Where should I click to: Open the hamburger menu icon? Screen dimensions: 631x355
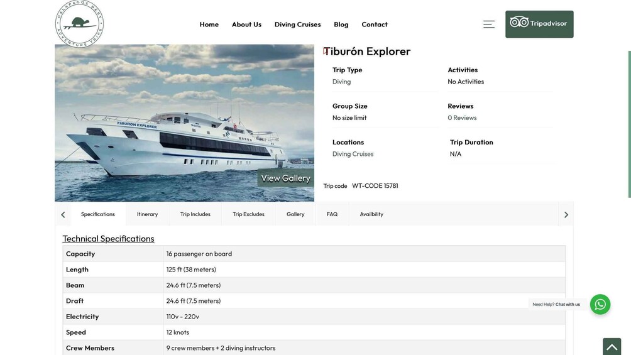[x=488, y=24]
